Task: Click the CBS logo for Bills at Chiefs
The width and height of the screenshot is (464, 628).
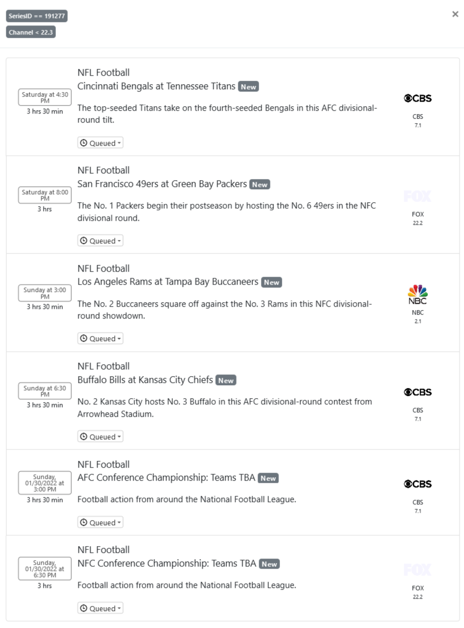Action: click(x=418, y=392)
